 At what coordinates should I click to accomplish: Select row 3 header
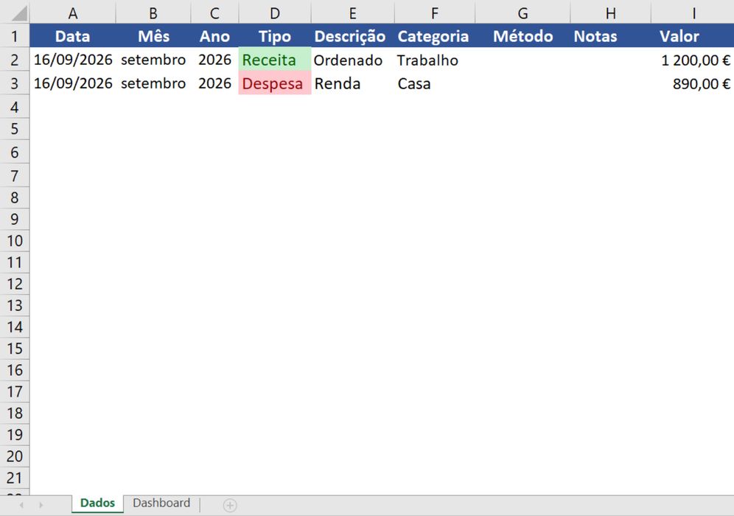(x=15, y=83)
